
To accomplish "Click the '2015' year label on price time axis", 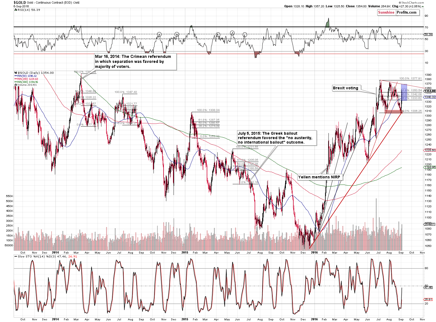I will tap(185, 253).
